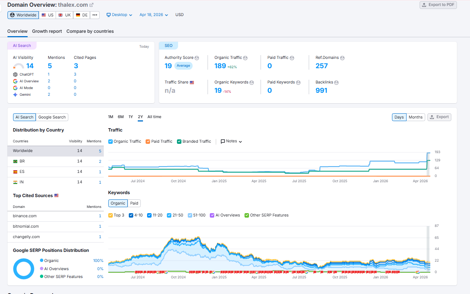
Task: Click the Google icon beside AI Mode
Action: tap(15, 88)
